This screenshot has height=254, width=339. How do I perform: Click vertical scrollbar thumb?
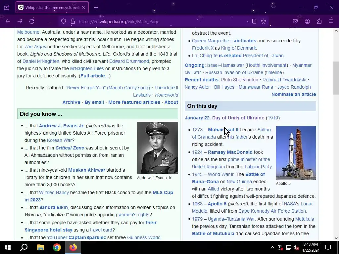tap(336, 78)
